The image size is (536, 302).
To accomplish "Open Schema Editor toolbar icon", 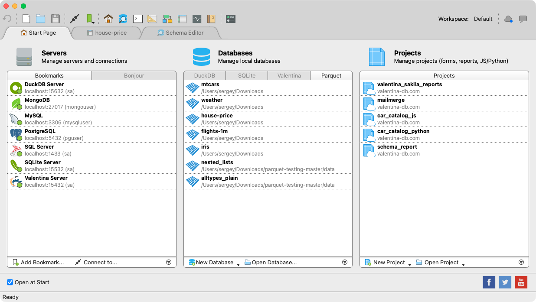I will (123, 19).
